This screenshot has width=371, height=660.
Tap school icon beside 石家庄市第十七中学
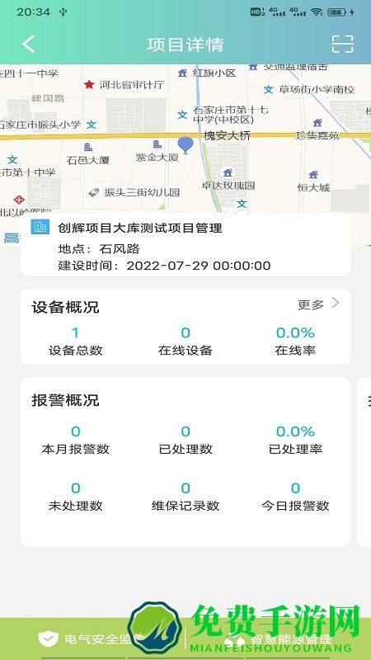tap(182, 115)
